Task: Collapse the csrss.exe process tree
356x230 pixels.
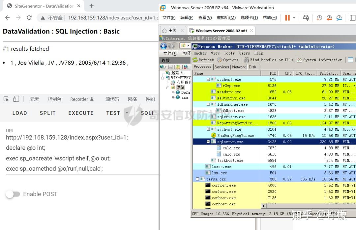Action: 197,179
